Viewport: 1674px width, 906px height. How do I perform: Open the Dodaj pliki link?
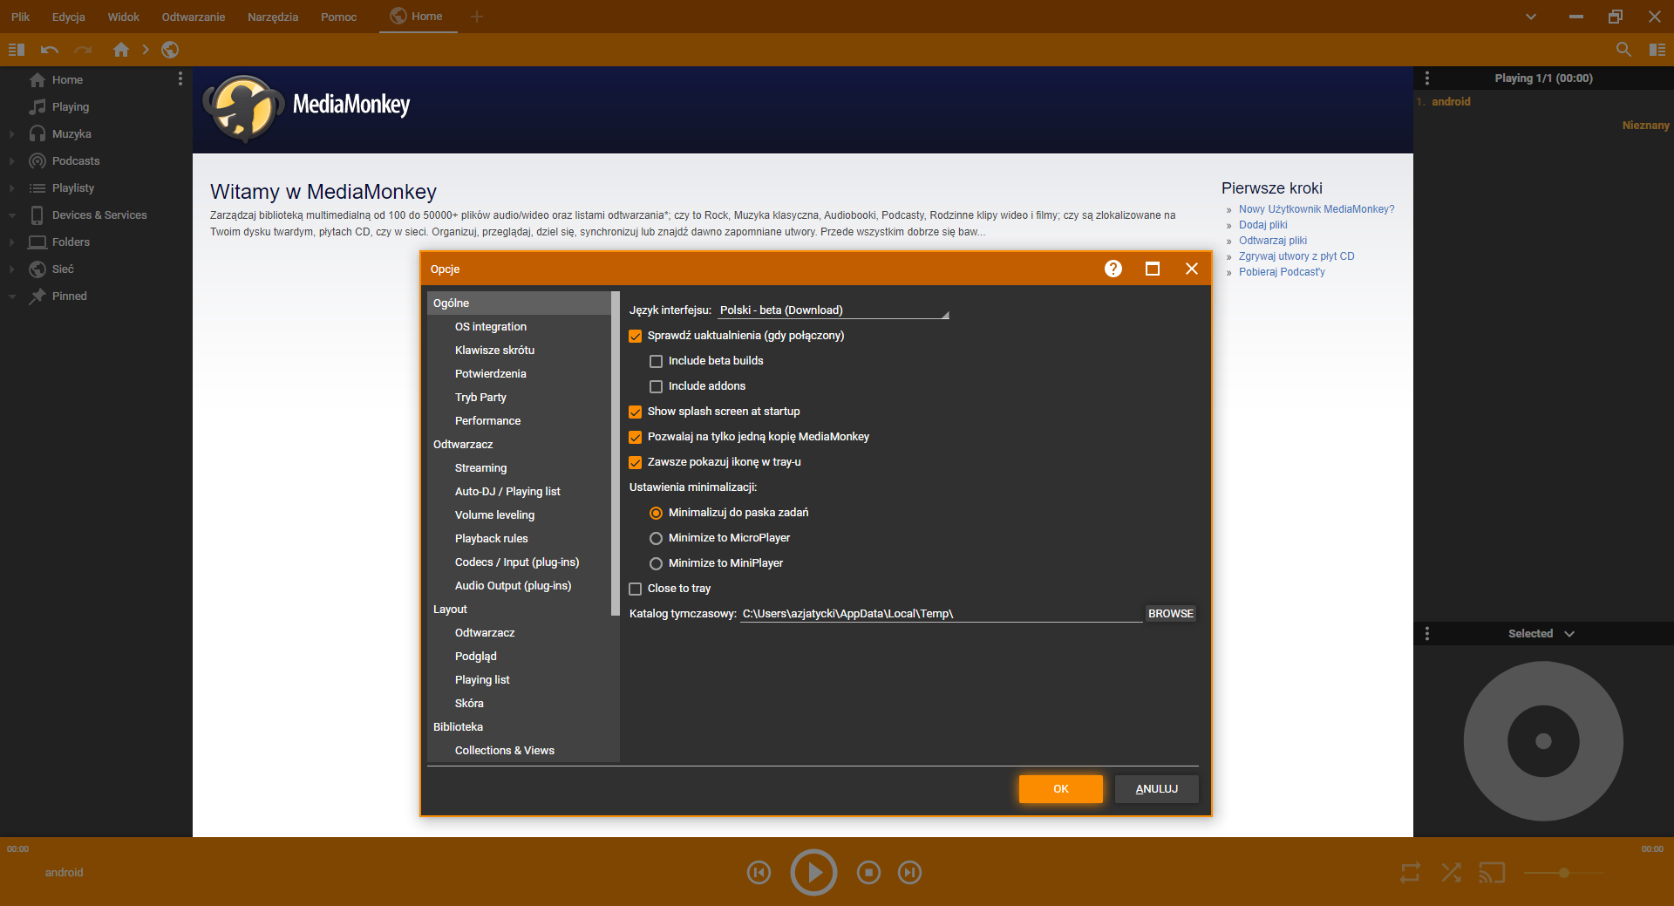[x=1263, y=225]
